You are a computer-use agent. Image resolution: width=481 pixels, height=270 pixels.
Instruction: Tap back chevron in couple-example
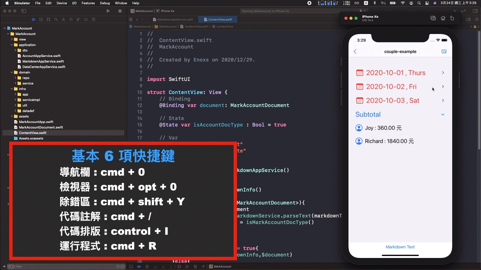coord(355,52)
